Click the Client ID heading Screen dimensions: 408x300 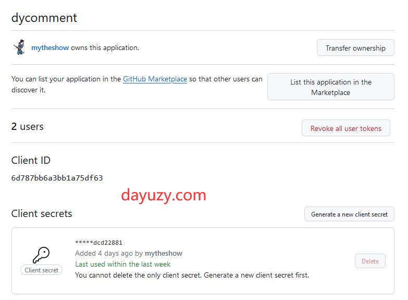tap(31, 161)
